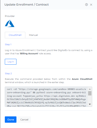Viewport: 97px width, 128px height.
Task: Click the Log In button
Action: coord(11,62)
